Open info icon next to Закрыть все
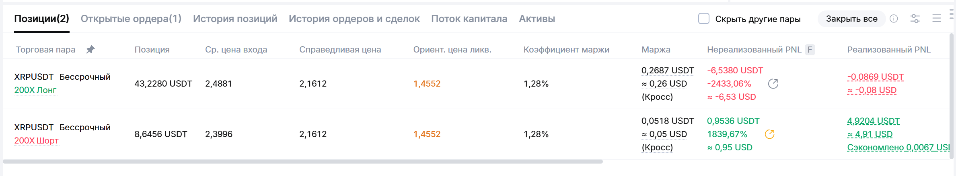Image resolution: width=956 pixels, height=176 pixels. point(894,19)
